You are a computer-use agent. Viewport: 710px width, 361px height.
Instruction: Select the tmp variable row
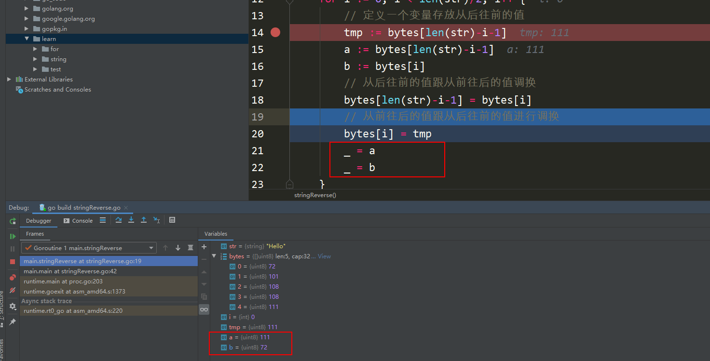coord(249,327)
